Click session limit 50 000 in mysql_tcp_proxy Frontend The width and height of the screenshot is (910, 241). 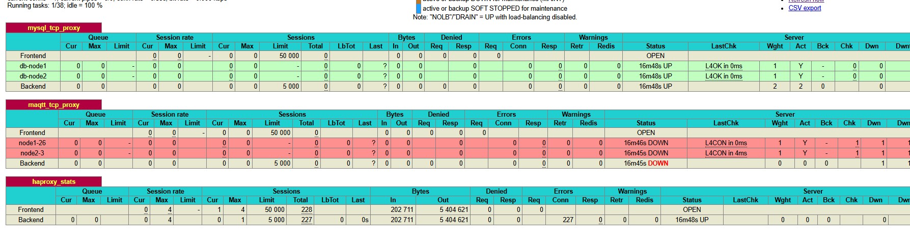(289, 56)
